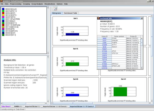Click the SIPA1L2 gene symbol cell

tap(119, 64)
